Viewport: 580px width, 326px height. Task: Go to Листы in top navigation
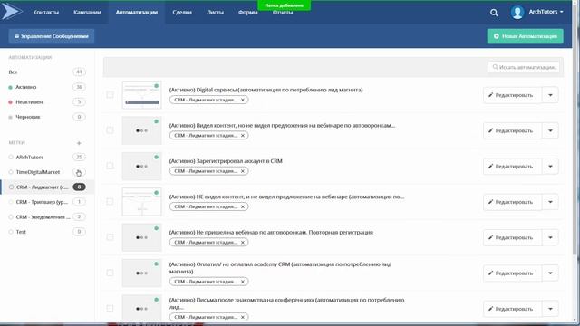(215, 13)
